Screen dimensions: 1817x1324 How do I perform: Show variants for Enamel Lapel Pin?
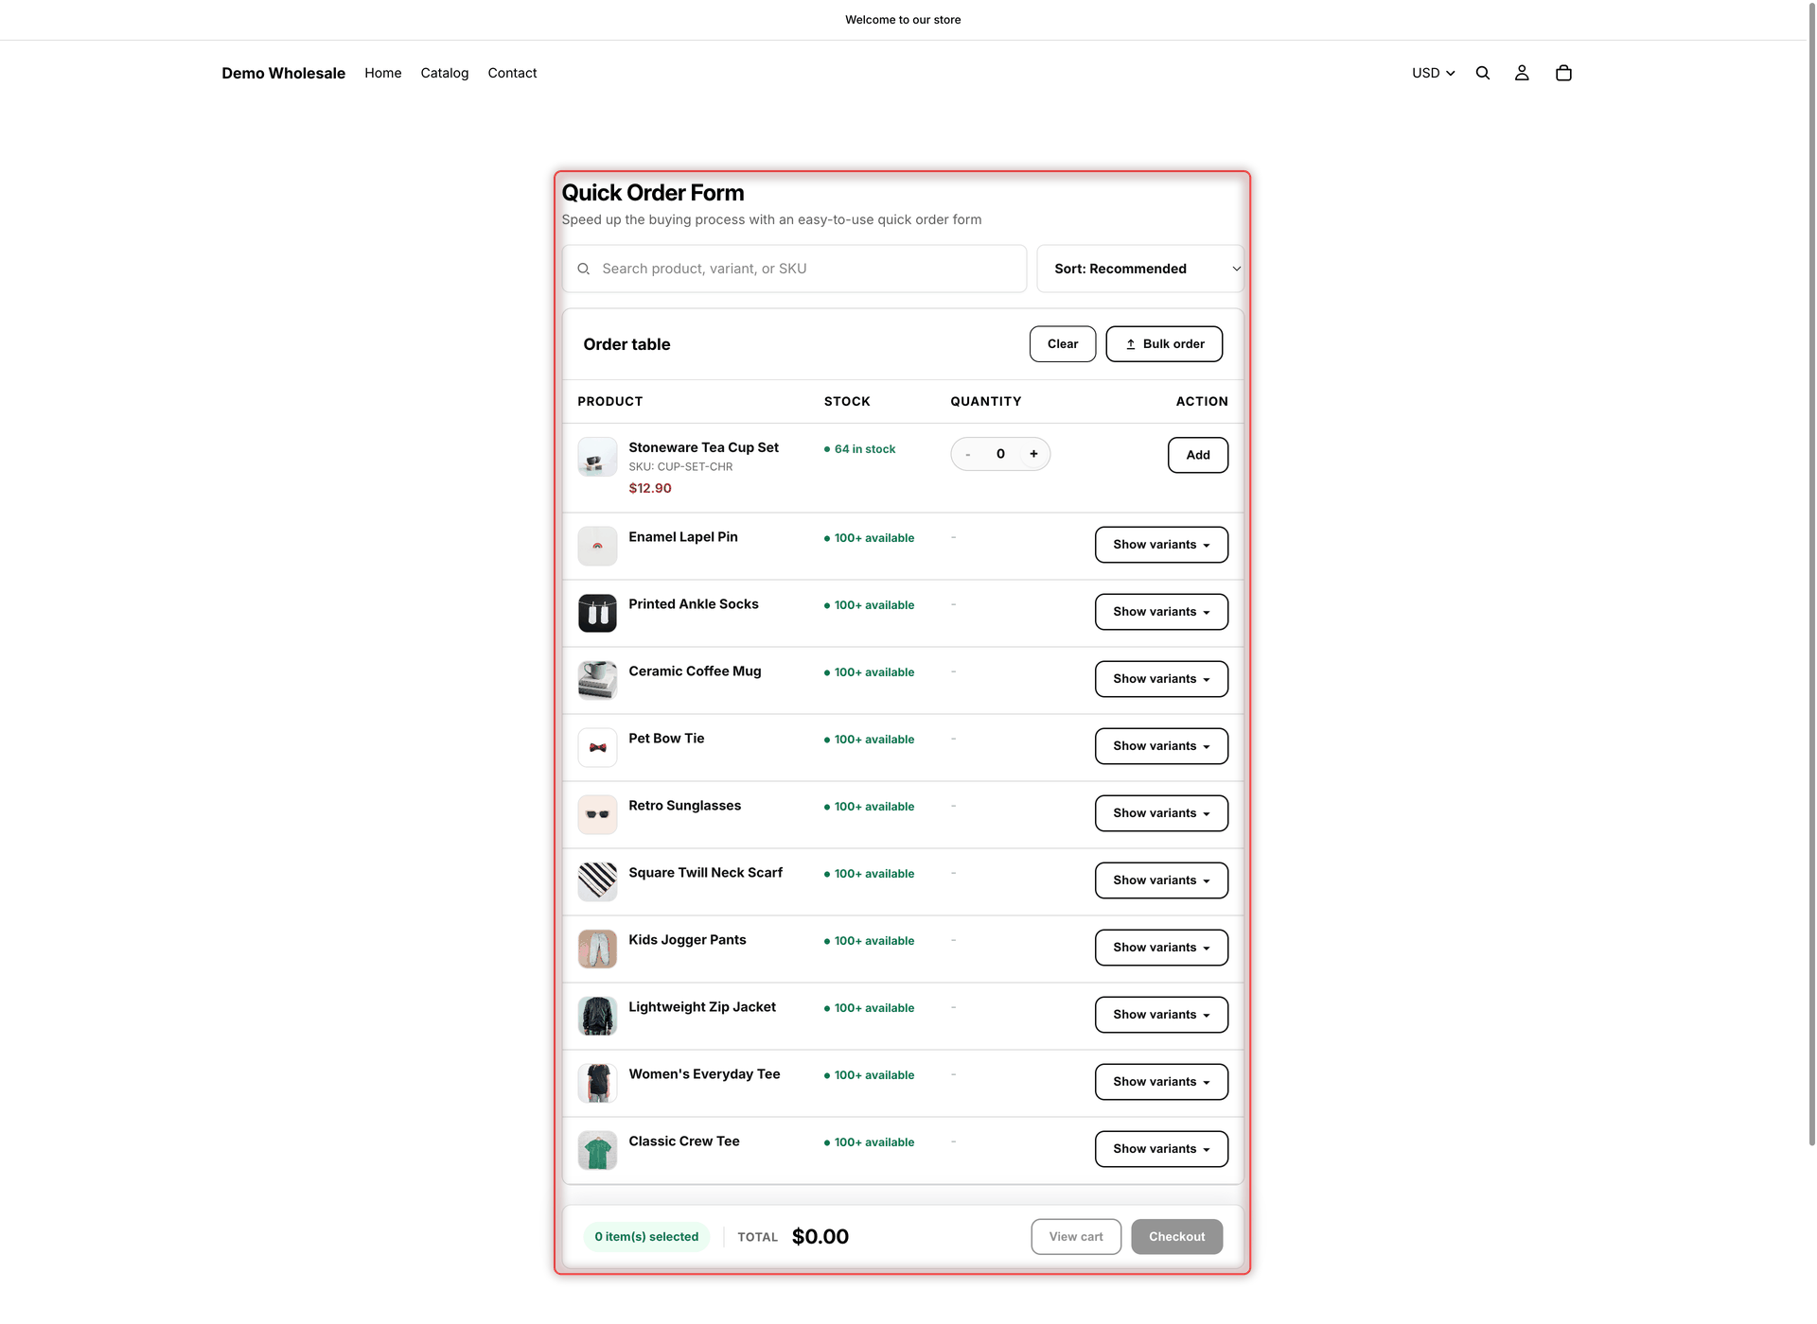point(1161,545)
